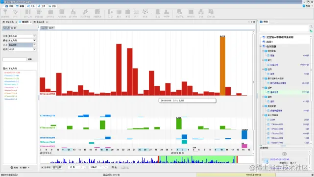This screenshot has height=177, width=314.
Task: Click the round icon button left of the delete button
Action: click(x=14, y=167)
